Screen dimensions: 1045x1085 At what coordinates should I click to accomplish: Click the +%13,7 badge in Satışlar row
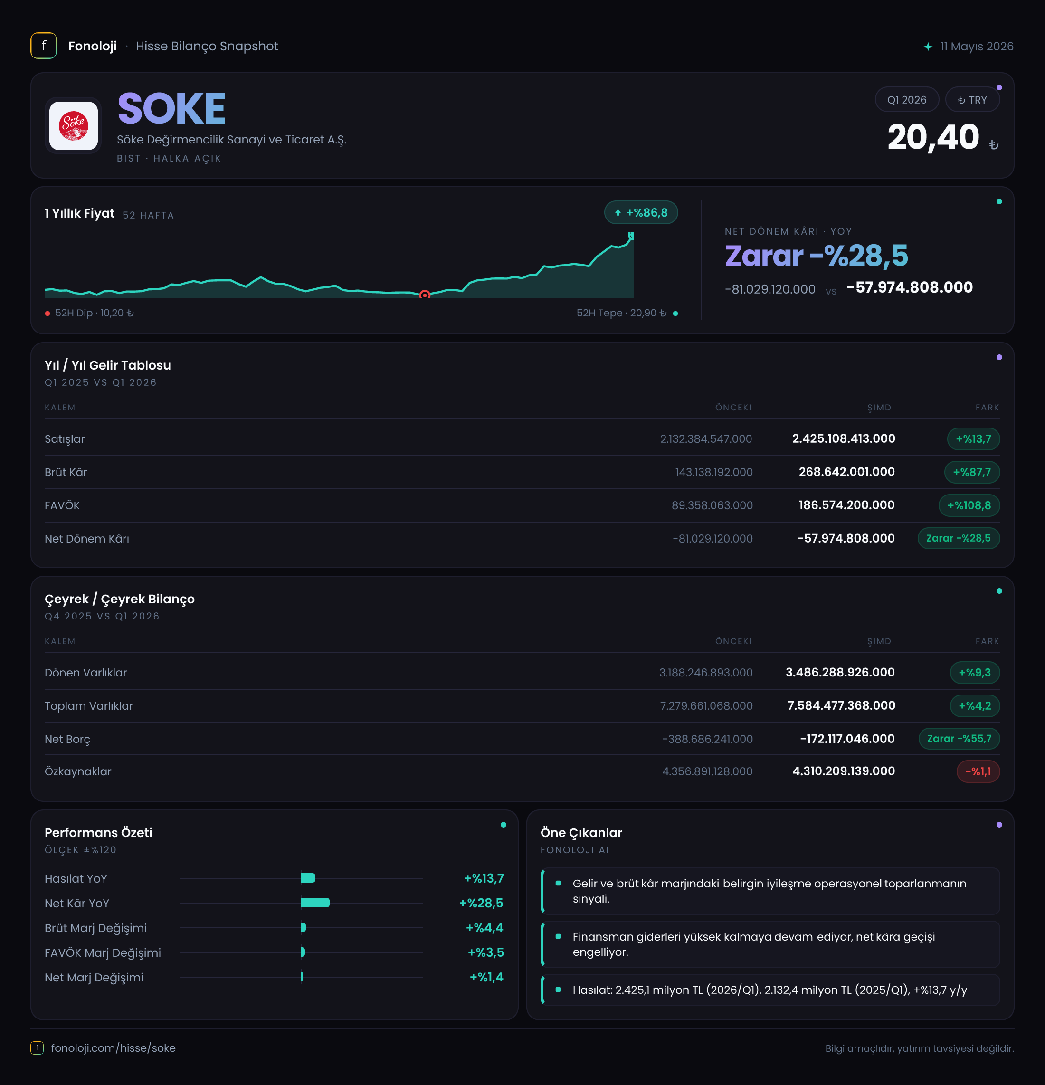pos(973,439)
